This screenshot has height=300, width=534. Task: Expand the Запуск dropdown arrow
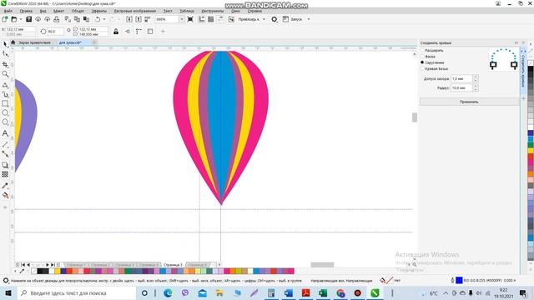(309, 19)
